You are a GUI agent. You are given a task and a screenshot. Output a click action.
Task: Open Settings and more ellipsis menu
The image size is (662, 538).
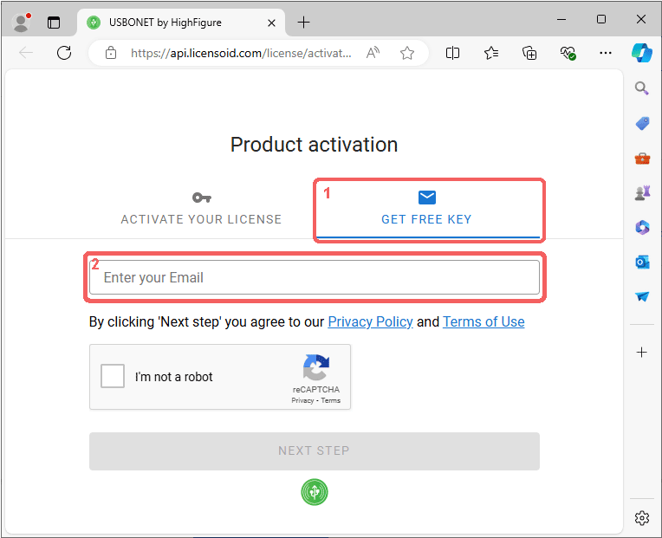(x=606, y=53)
